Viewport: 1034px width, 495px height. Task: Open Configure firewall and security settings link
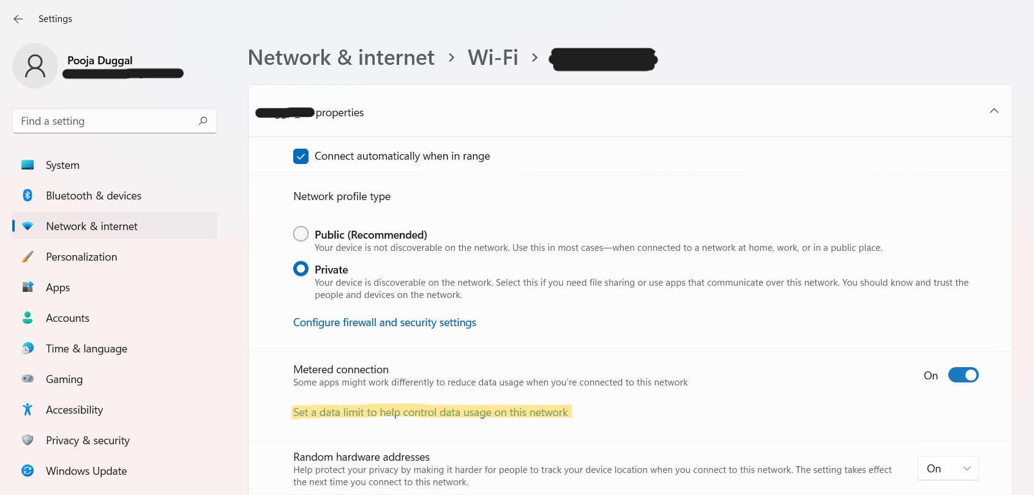(384, 322)
